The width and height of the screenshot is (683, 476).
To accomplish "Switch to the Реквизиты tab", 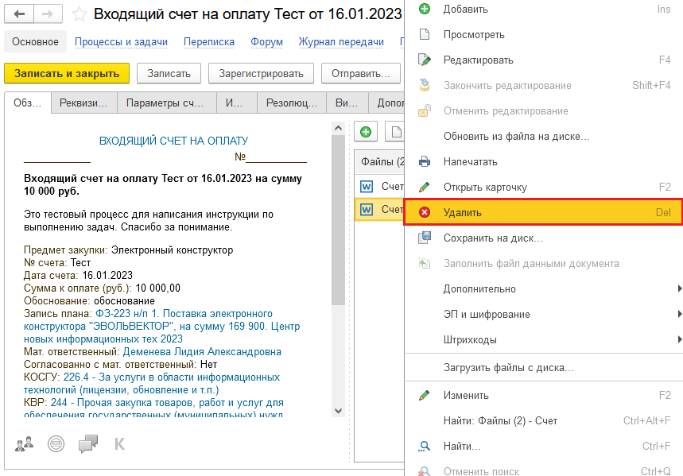I will pyautogui.click(x=84, y=103).
